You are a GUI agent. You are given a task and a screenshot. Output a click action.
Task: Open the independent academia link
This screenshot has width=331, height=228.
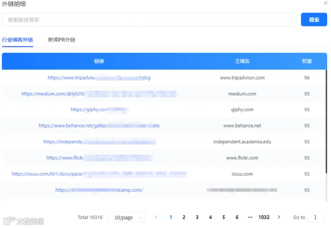point(99,142)
